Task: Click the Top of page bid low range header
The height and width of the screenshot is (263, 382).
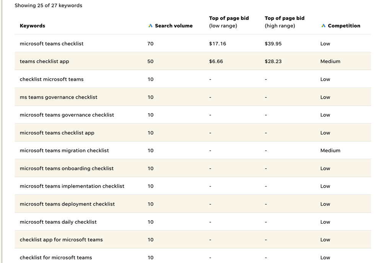Action: pyautogui.click(x=229, y=22)
